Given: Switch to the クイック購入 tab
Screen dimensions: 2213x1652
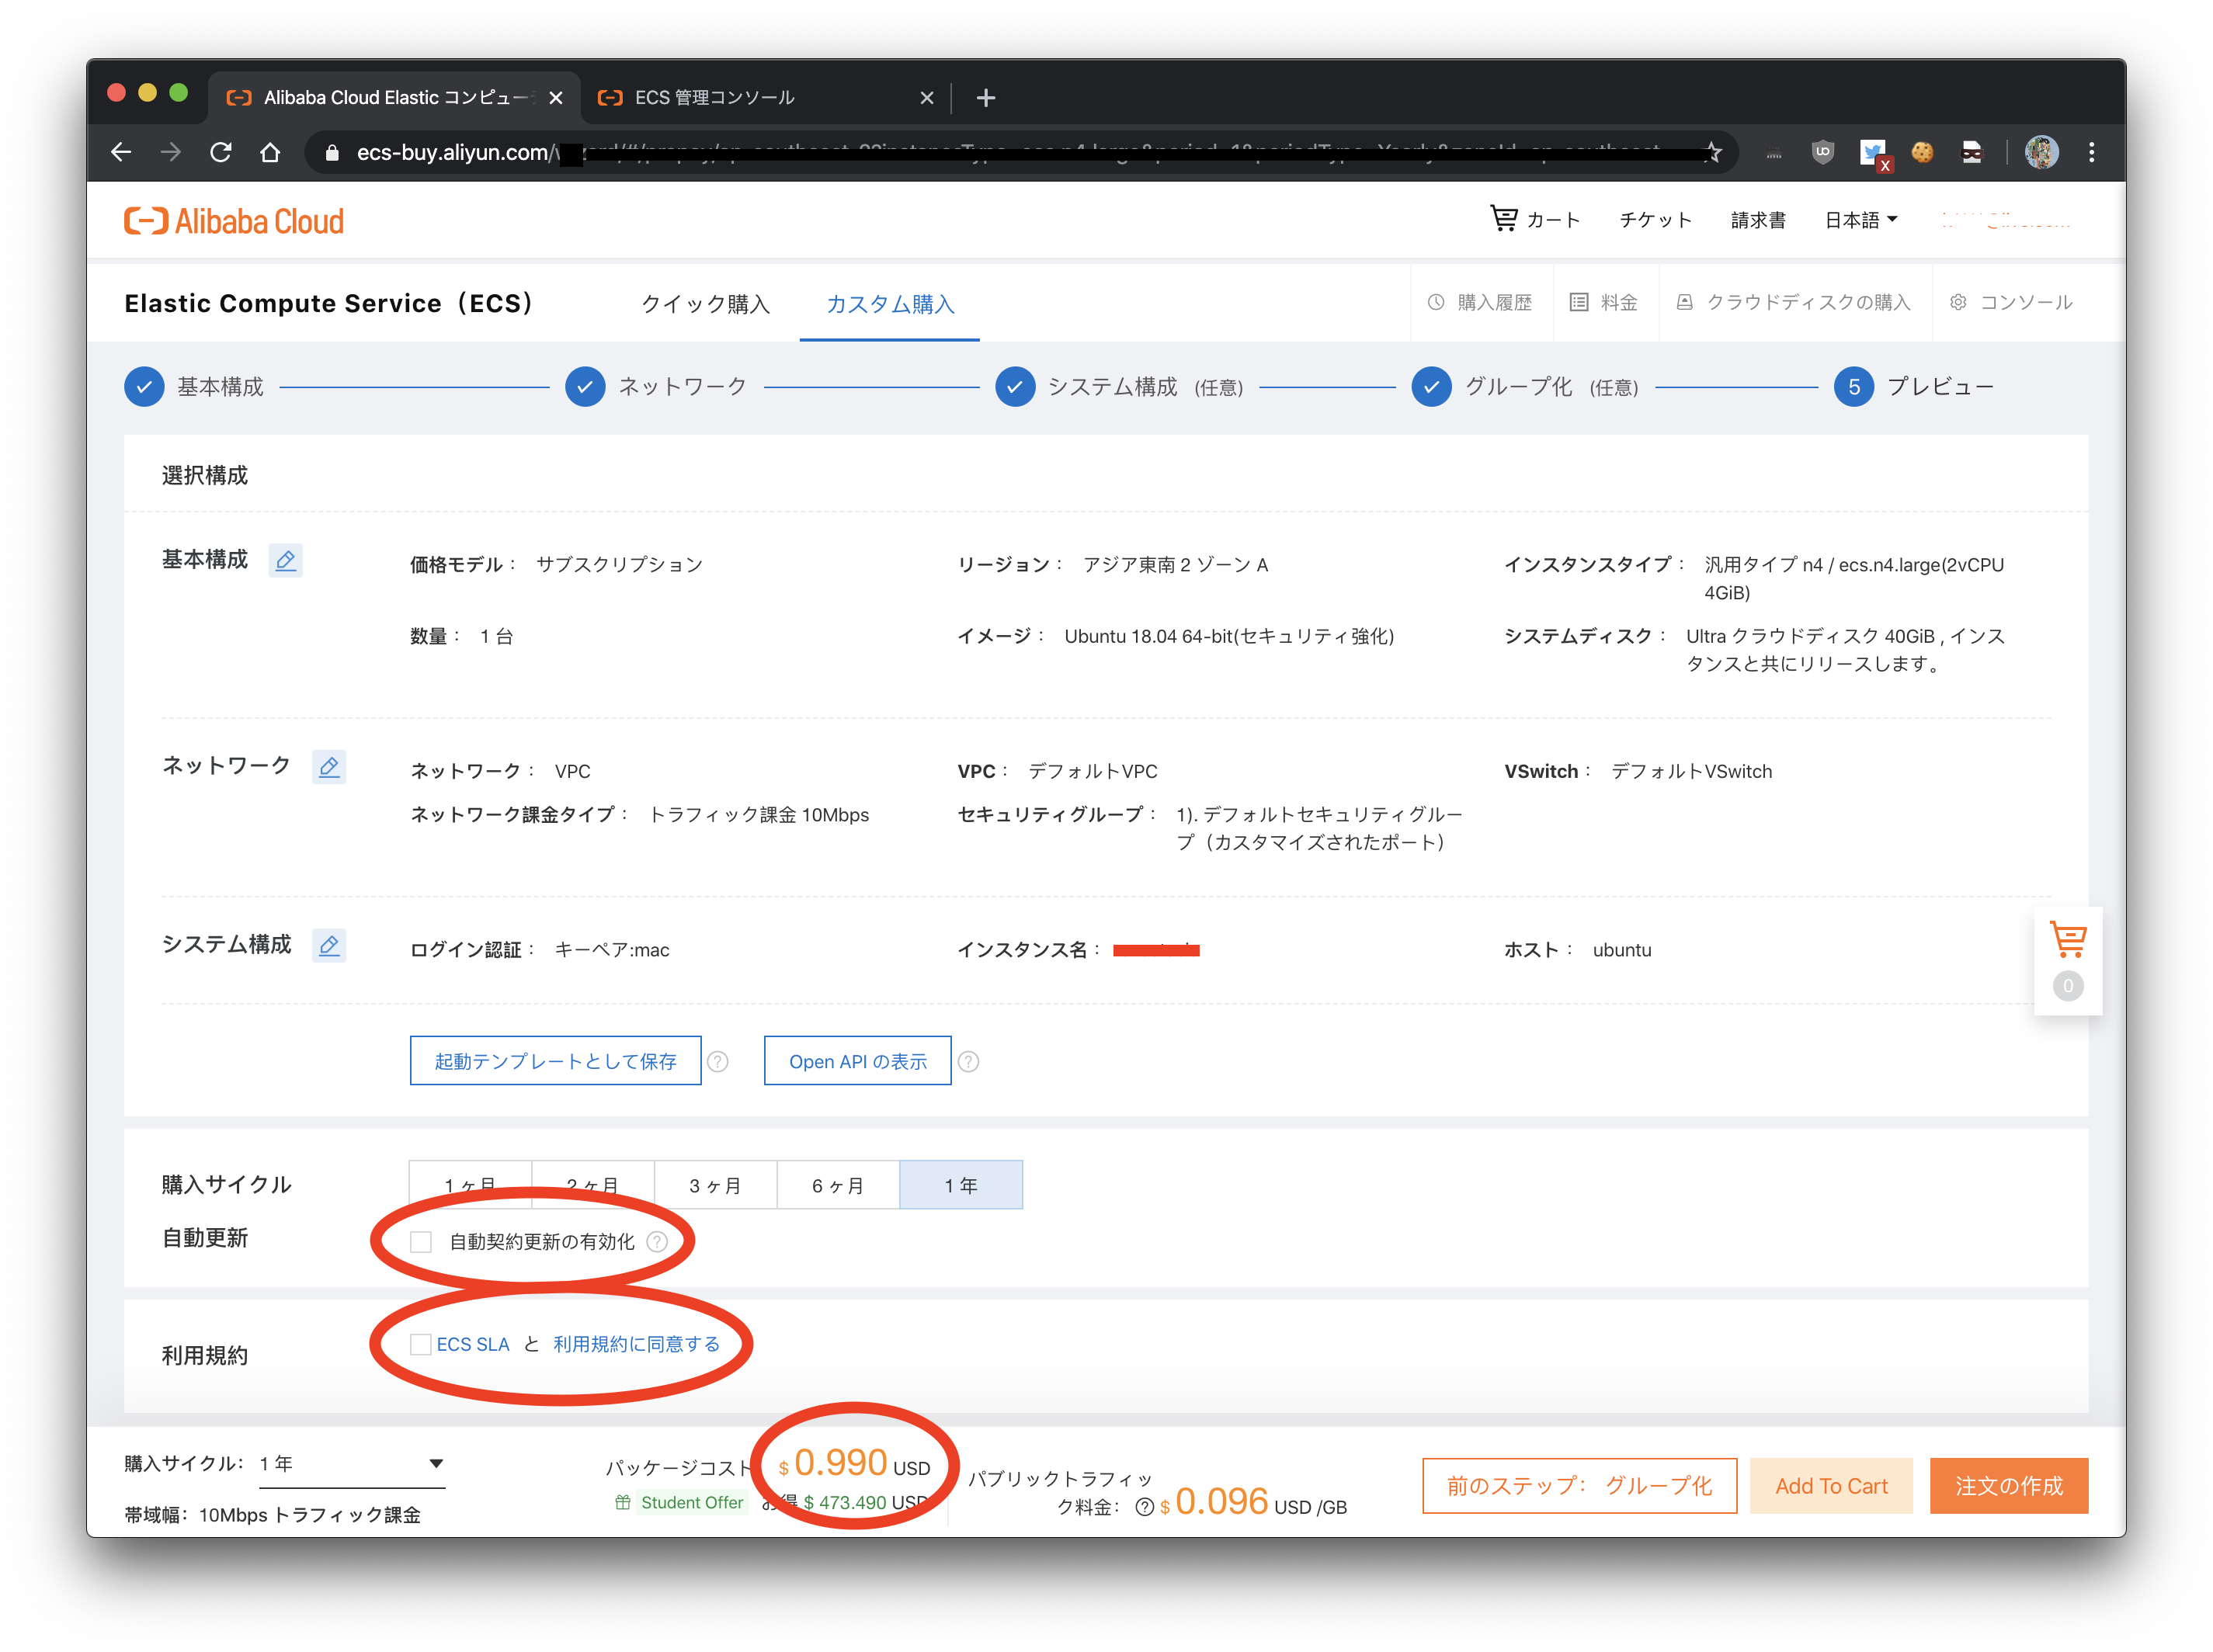Looking at the screenshot, I should point(705,304).
